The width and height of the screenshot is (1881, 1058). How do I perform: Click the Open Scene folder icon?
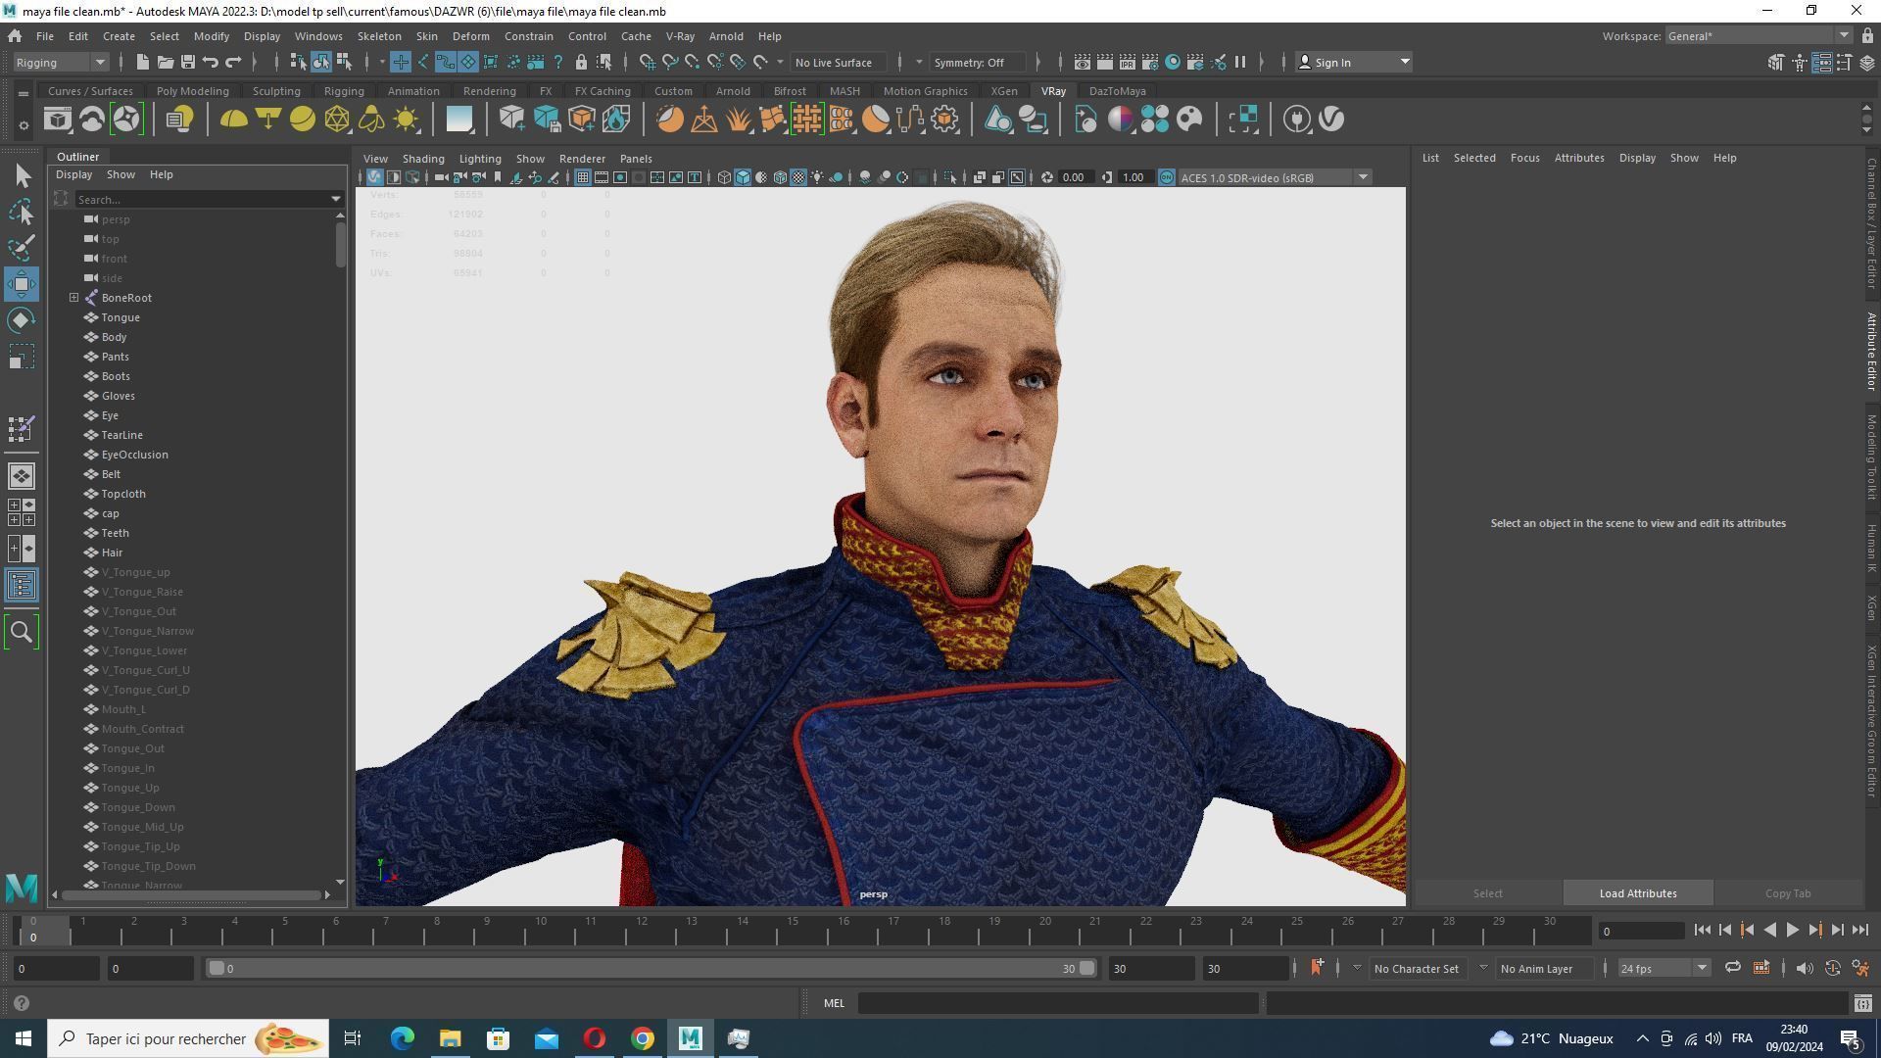tap(166, 62)
